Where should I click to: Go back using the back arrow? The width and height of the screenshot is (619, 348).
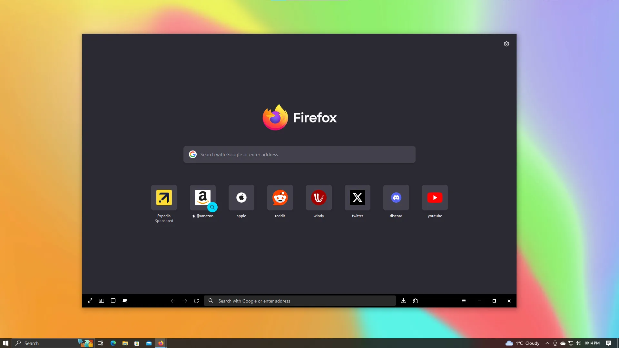(x=173, y=301)
